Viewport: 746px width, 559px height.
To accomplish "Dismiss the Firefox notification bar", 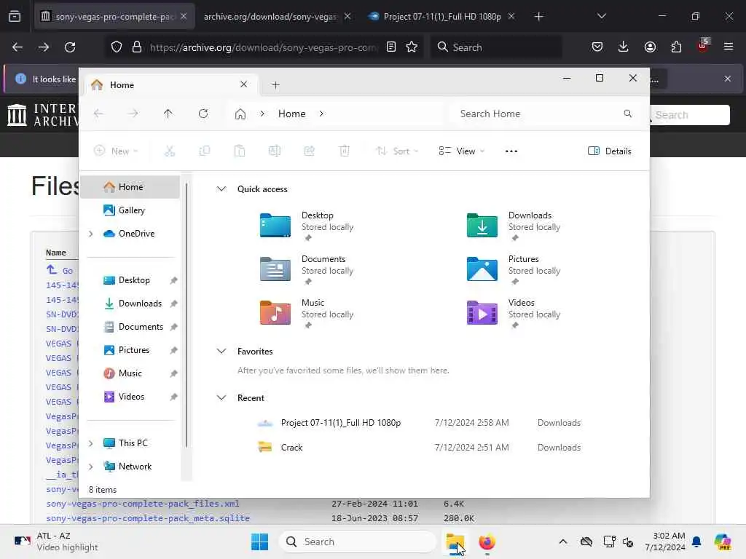I will pyautogui.click(x=728, y=79).
